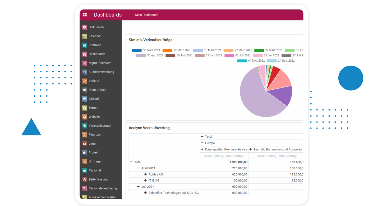Open the Diskussion app icon
This screenshot has width=383, height=206.
pyautogui.click(x=84, y=27)
